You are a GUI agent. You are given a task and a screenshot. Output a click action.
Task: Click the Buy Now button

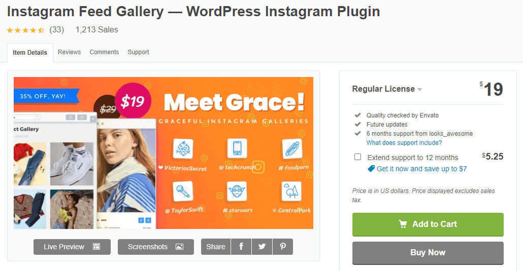pyautogui.click(x=428, y=253)
